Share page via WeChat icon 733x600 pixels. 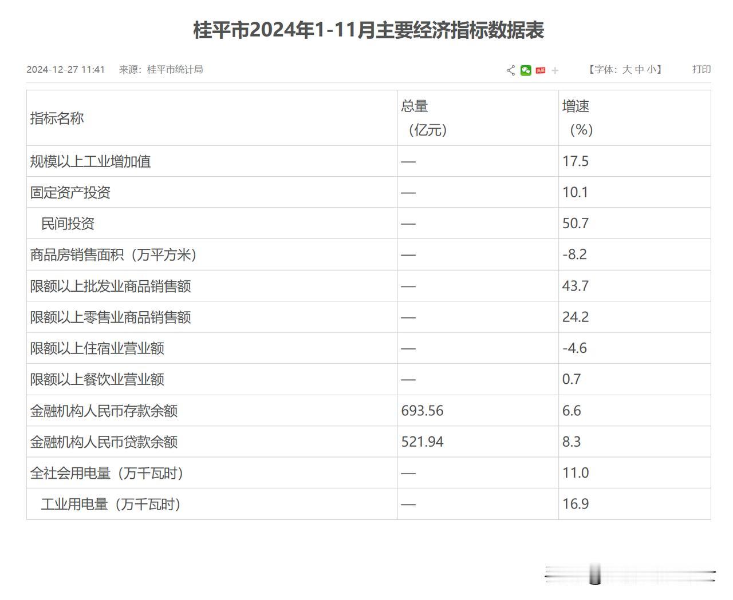tap(526, 70)
